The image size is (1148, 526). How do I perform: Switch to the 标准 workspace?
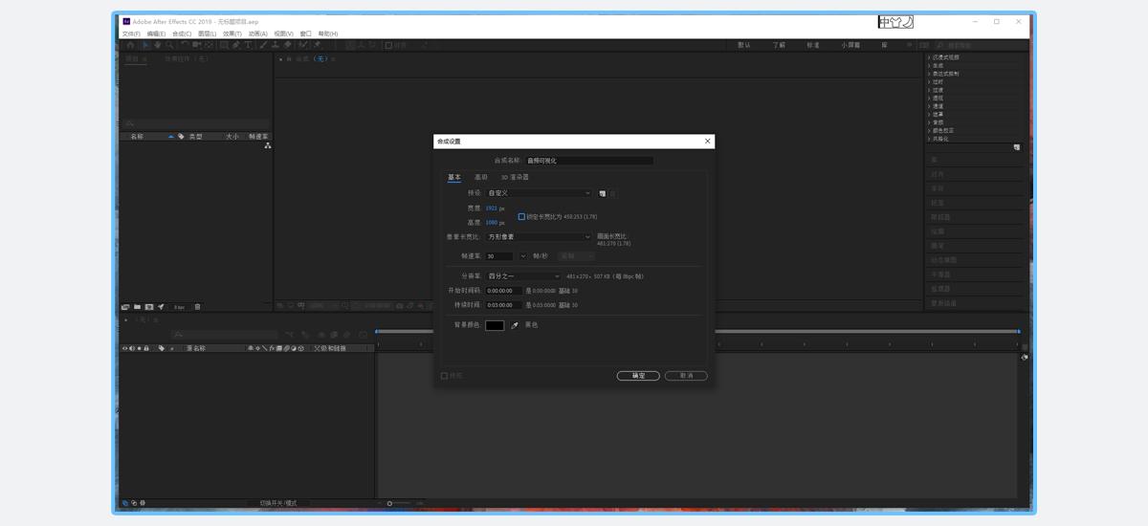tap(813, 45)
